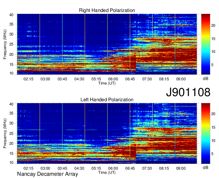This screenshot has height=178, width=219.
Task: Click the upper plot's dB color scale bar
Action: (205, 44)
